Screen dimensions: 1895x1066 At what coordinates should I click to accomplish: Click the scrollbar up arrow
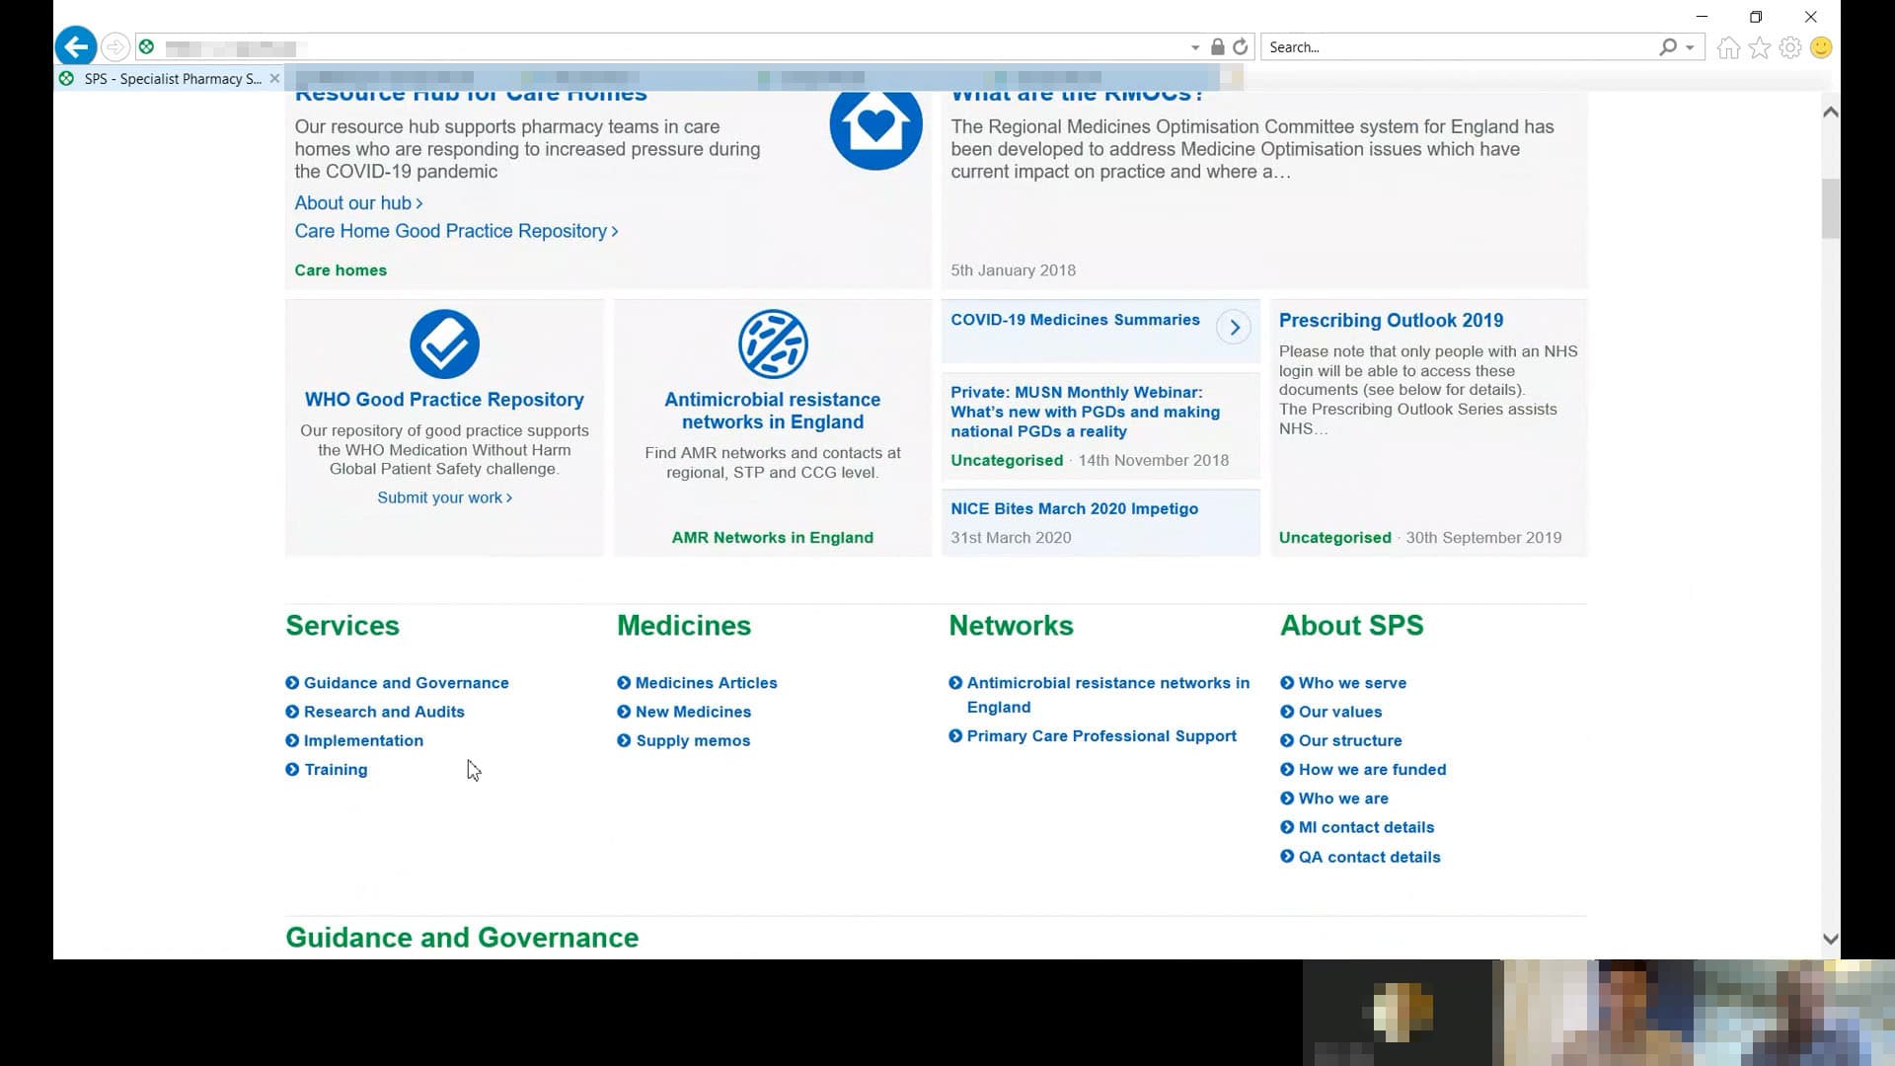tap(1830, 112)
